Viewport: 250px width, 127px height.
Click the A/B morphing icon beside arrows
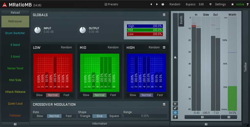(163, 4)
